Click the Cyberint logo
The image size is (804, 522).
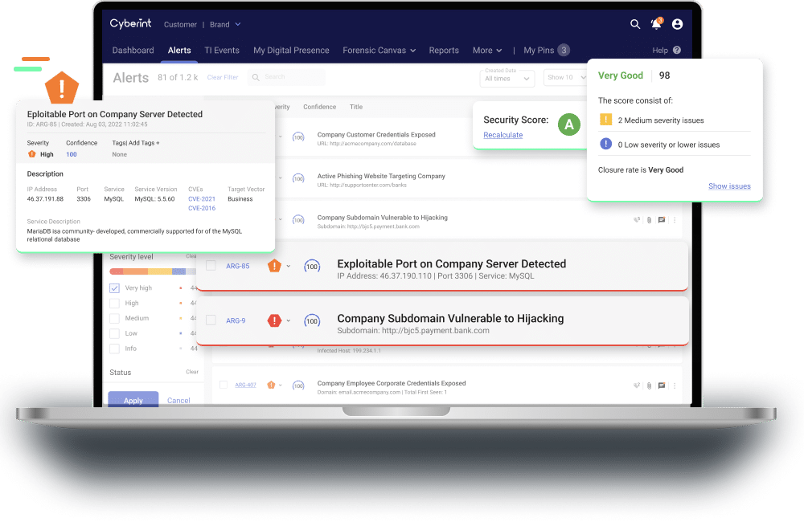coord(130,24)
